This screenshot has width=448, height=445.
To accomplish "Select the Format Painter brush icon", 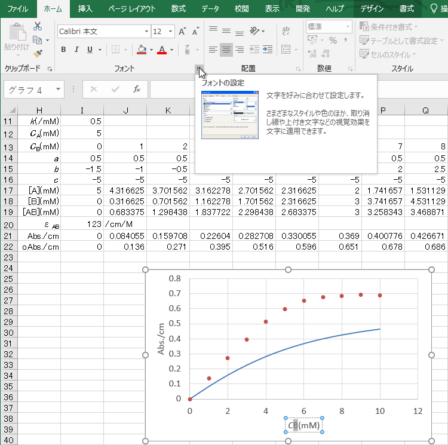I will click(x=38, y=53).
